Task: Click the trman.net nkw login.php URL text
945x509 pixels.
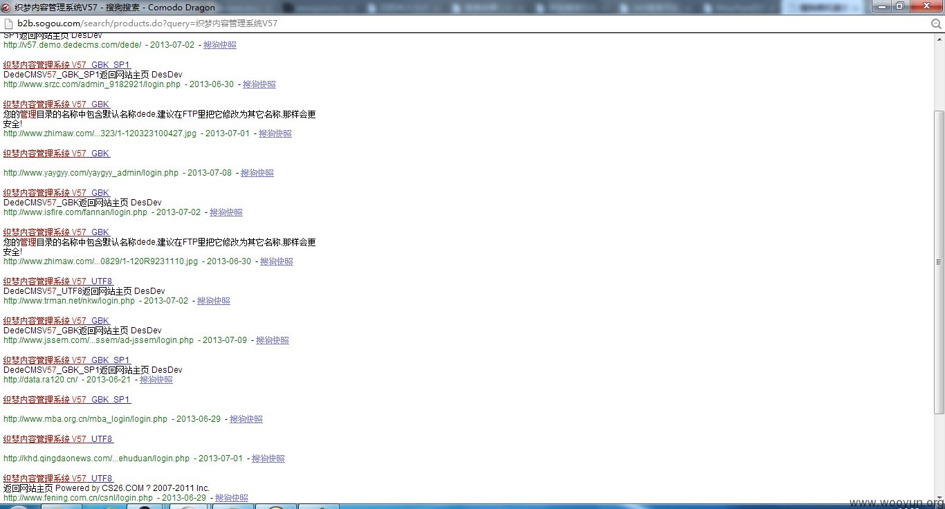Action: click(x=69, y=301)
